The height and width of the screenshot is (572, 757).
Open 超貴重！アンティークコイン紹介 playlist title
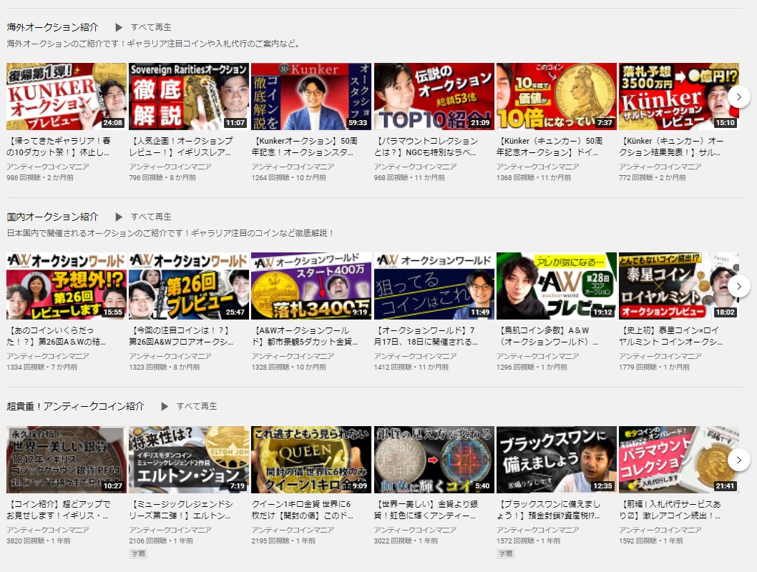pos(75,407)
